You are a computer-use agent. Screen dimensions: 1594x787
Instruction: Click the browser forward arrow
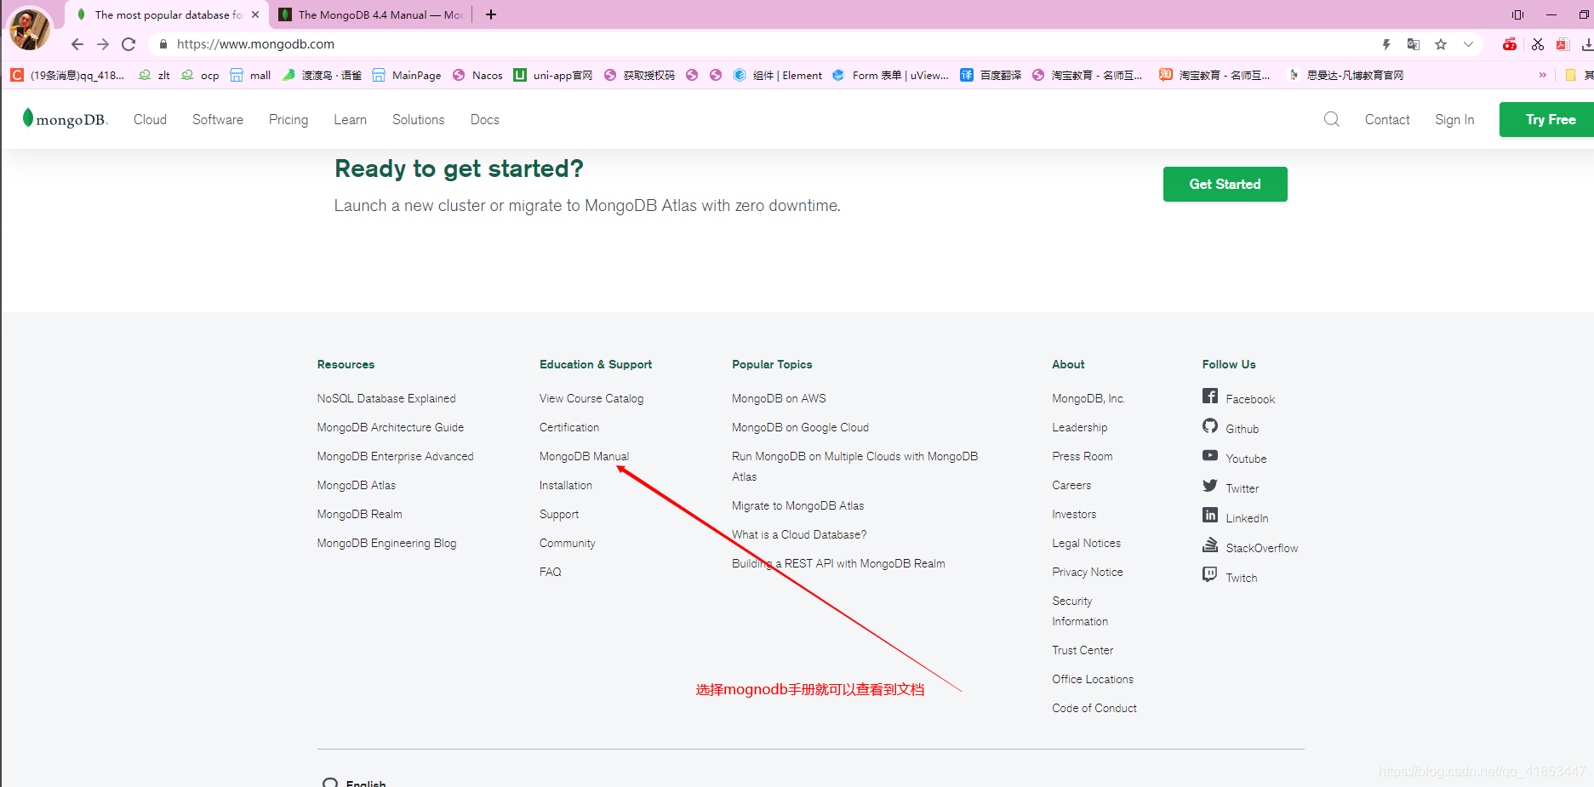[103, 44]
